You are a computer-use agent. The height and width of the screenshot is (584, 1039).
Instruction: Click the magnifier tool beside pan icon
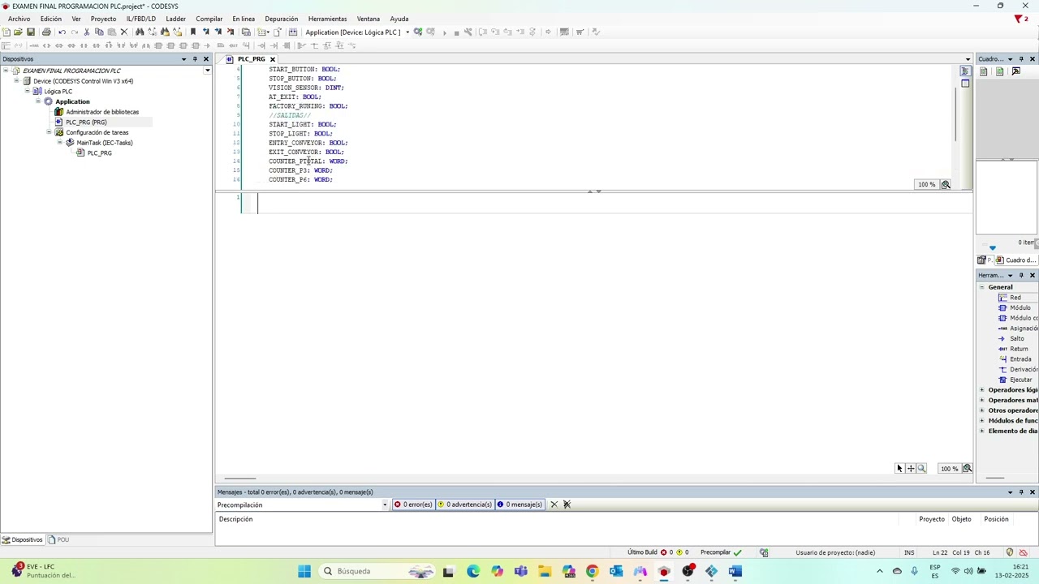pyautogui.click(x=921, y=469)
